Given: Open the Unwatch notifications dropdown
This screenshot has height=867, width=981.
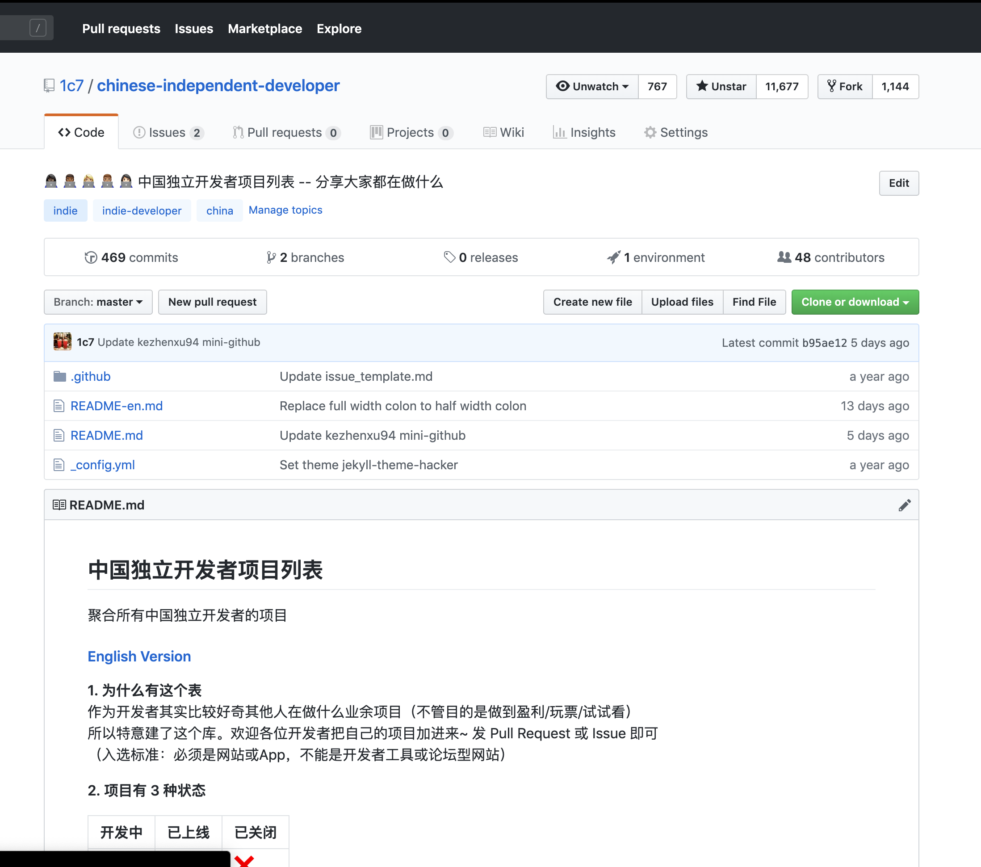Looking at the screenshot, I should [x=592, y=86].
